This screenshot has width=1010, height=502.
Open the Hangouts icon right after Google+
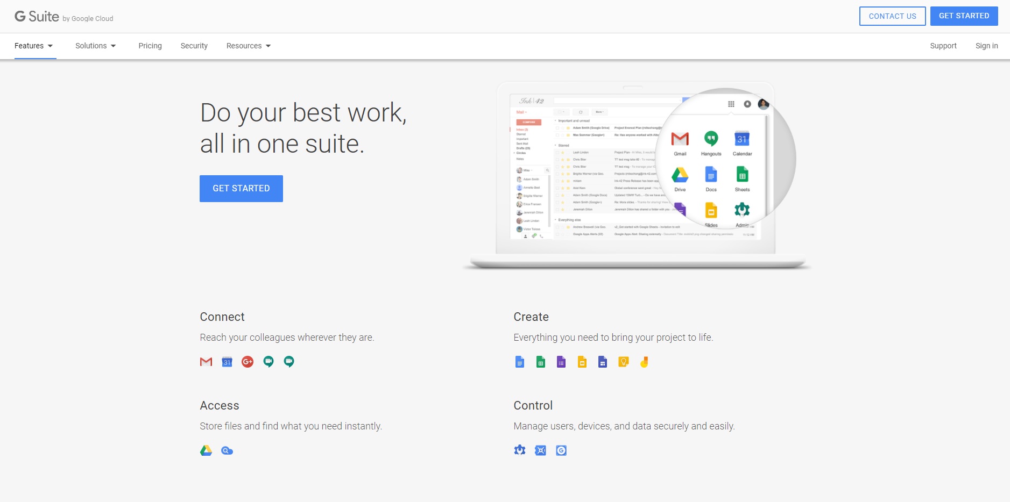point(269,362)
